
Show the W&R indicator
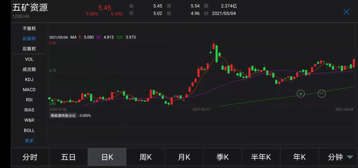coord(29,120)
